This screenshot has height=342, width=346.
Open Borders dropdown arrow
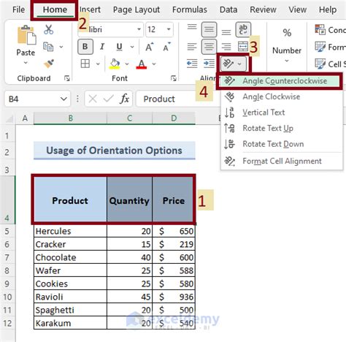(98, 64)
